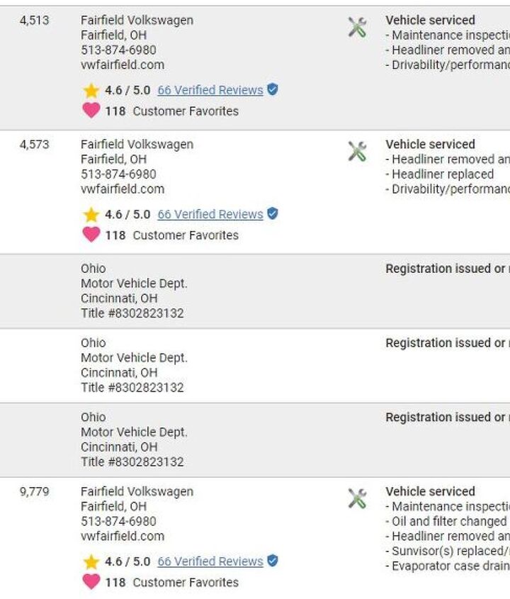The image size is (510, 599).
Task: Click the yellow rating star in the 4,513-mile row
Action: click(x=91, y=91)
